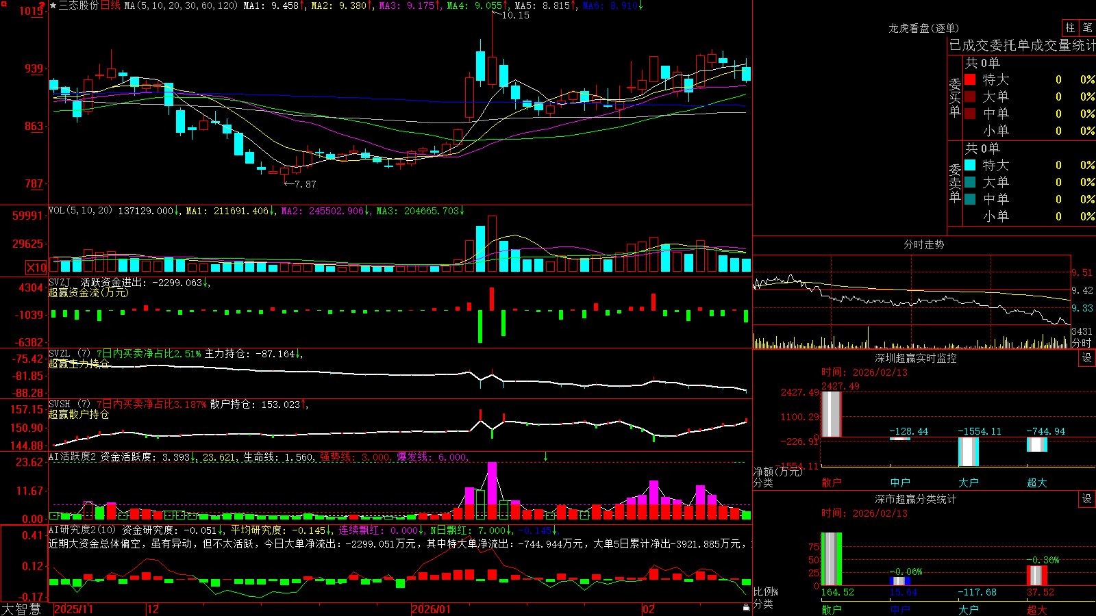Open 设 settings for 深市超赢分类统计
The width and height of the screenshot is (1096, 616).
pos(1087,499)
